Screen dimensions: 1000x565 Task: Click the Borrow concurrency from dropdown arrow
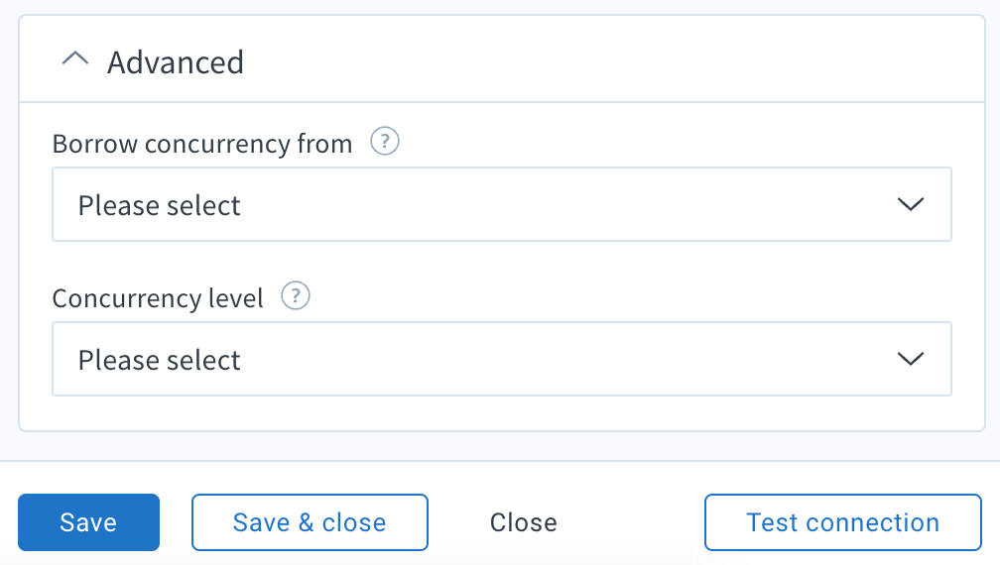[910, 204]
